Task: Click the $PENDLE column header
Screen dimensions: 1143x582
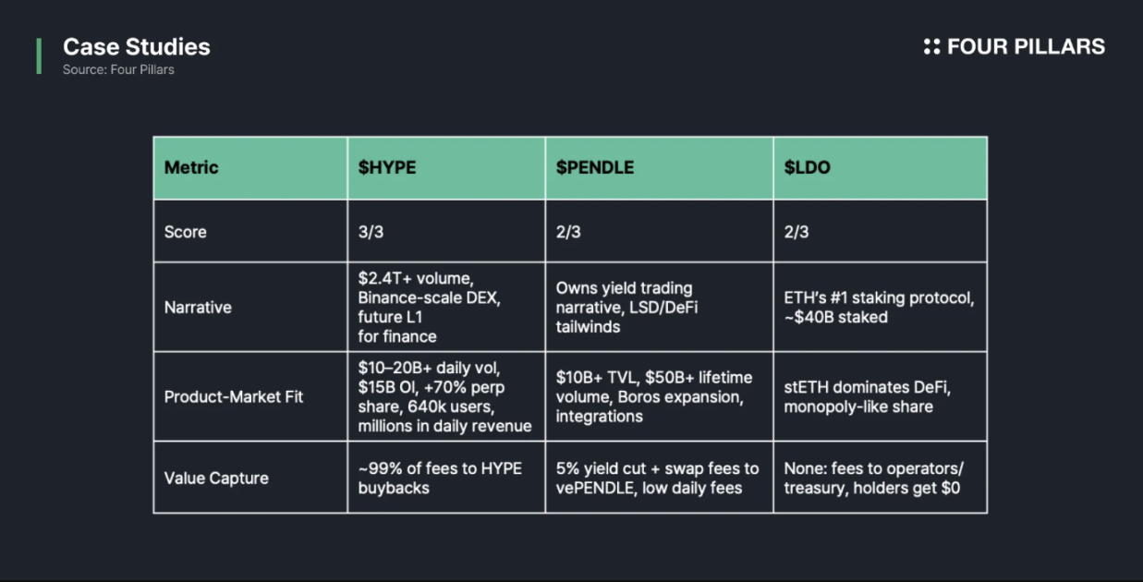Action: (x=595, y=167)
